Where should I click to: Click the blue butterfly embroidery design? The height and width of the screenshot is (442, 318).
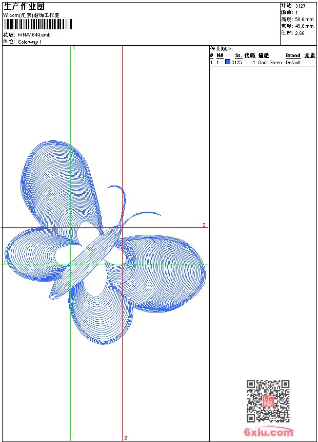pyautogui.click(x=105, y=244)
